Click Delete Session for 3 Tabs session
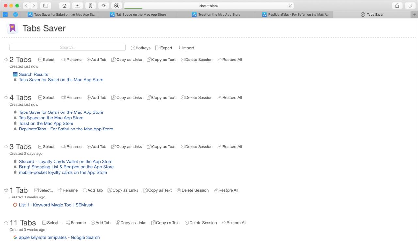 click(196, 147)
